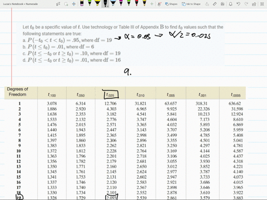Image resolution: width=267 pixels, height=200 pixels.
Task: Click problem statement part c line
Action: [72, 53]
